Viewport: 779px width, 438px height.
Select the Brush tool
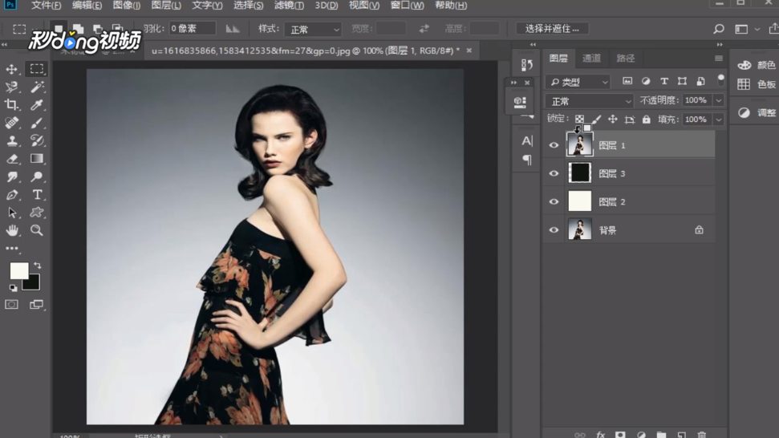pyautogui.click(x=36, y=123)
